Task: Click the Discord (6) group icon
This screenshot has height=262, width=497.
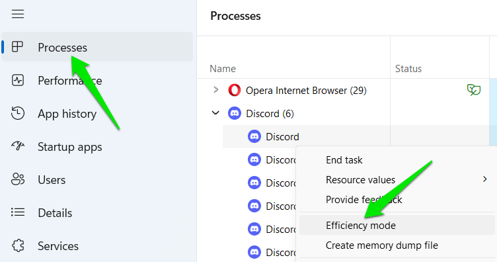Action: click(234, 114)
